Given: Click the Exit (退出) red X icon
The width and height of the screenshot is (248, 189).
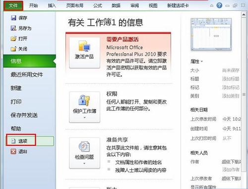Looking at the screenshot, I should pos(13,151).
